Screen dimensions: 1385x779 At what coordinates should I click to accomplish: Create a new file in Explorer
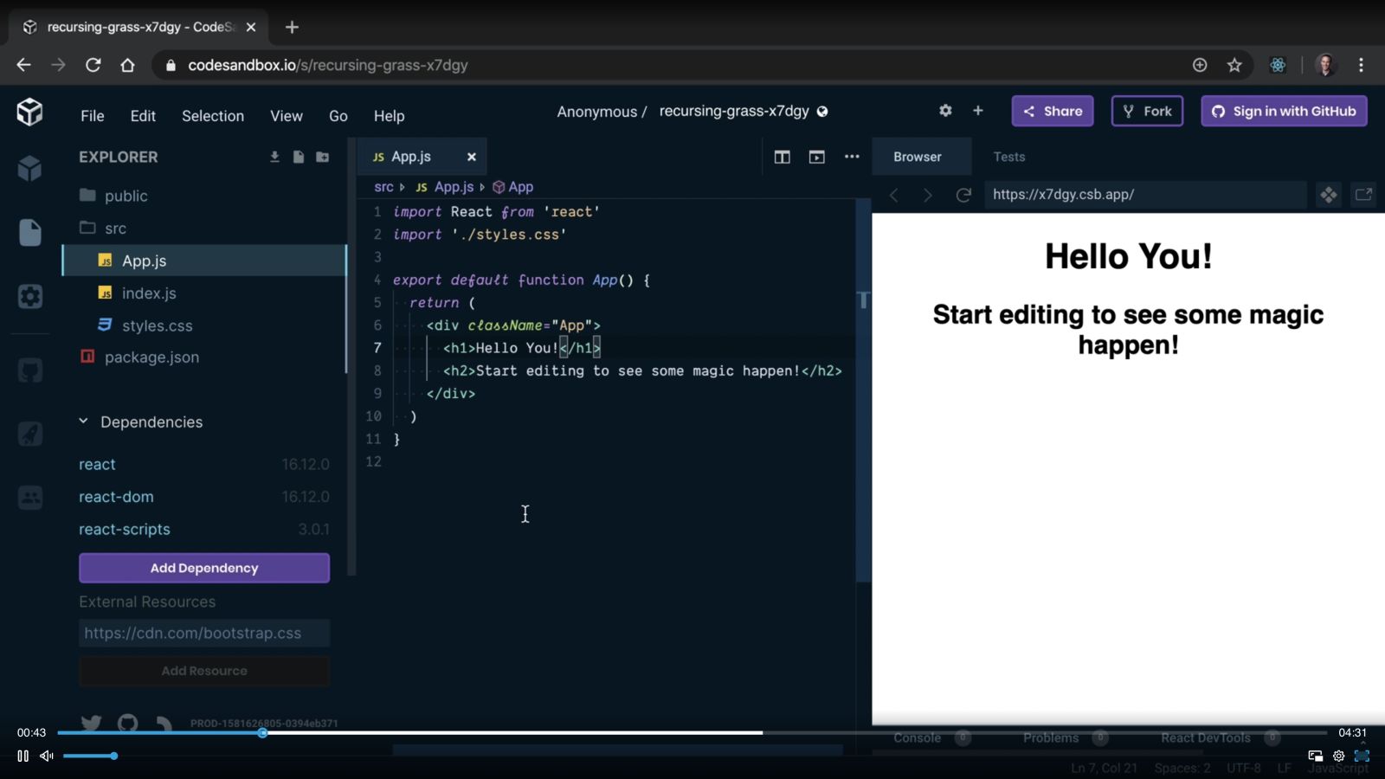298,157
